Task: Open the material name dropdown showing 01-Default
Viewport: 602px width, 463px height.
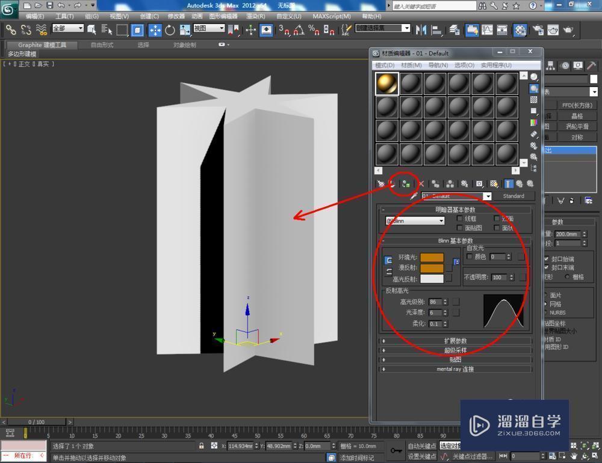Action: point(455,195)
